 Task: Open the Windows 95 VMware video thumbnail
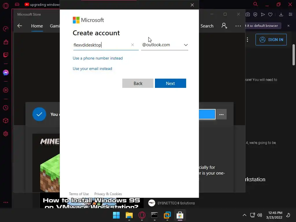[x=92, y=203]
